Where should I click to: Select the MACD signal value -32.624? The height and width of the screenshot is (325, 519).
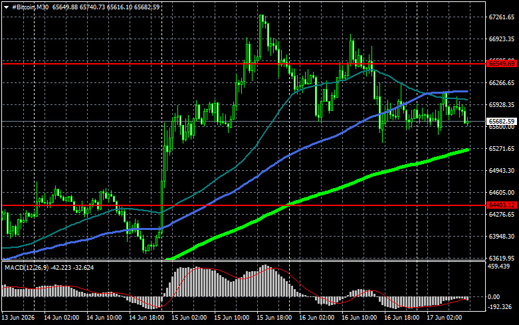tap(83, 267)
